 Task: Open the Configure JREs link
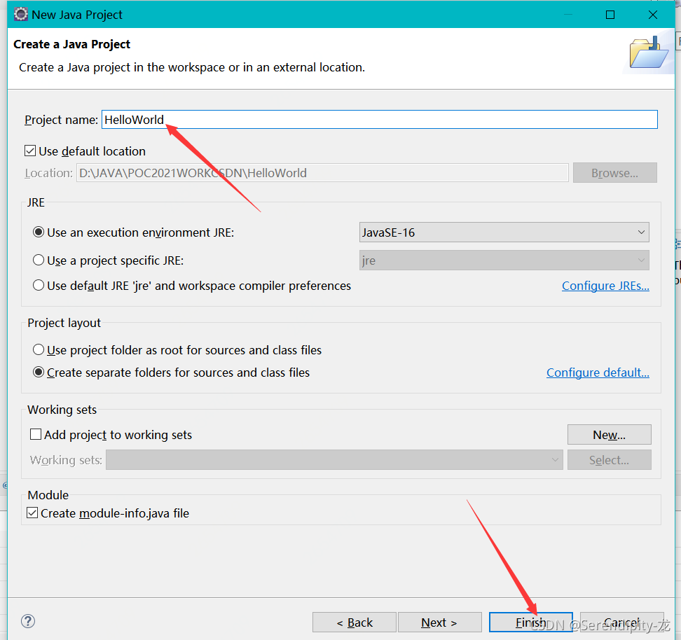(605, 286)
